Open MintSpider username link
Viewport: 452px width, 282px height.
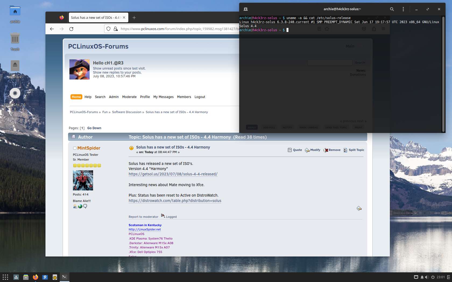pos(89,148)
